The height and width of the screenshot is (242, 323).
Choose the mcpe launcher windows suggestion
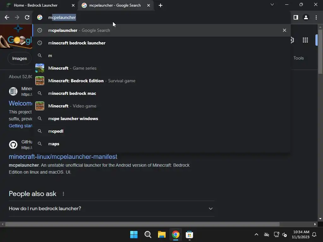[161, 118]
